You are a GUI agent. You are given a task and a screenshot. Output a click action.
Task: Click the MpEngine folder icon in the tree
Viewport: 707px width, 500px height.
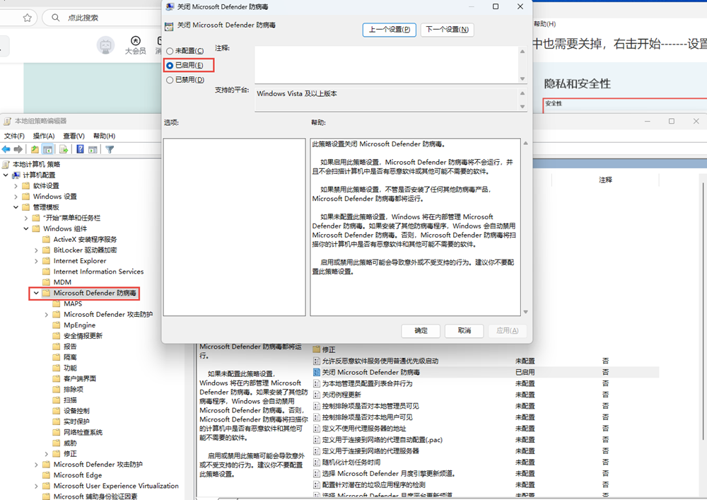(57, 325)
